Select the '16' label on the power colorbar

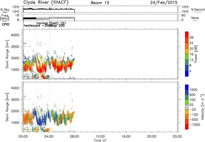(x=191, y=54)
